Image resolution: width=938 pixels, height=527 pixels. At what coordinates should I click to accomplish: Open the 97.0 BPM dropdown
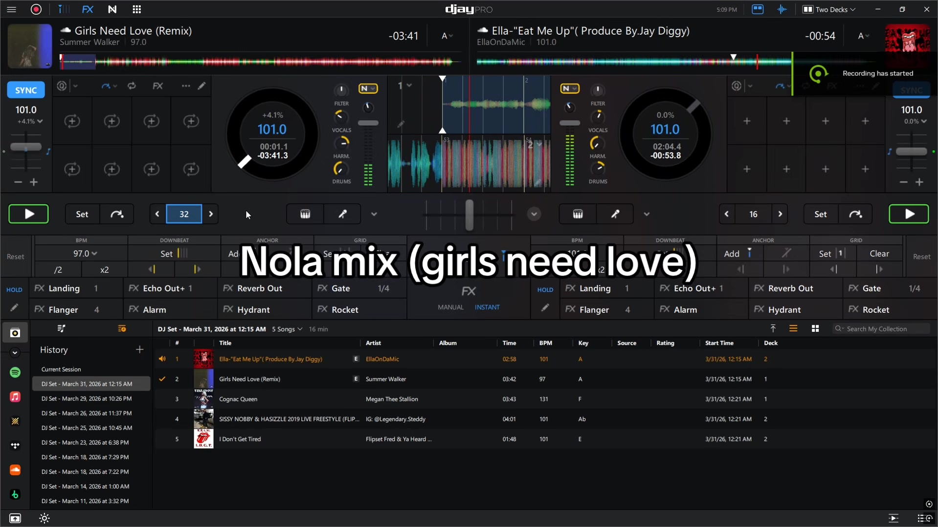[85, 253]
